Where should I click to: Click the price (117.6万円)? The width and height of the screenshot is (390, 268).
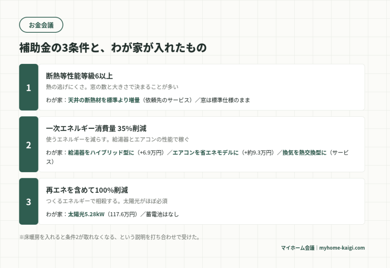[122, 214]
